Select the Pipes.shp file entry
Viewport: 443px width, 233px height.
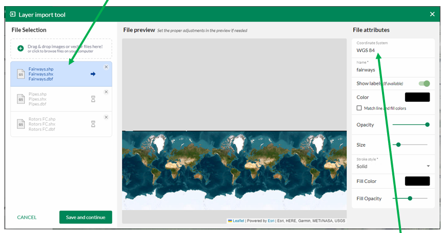62,99
